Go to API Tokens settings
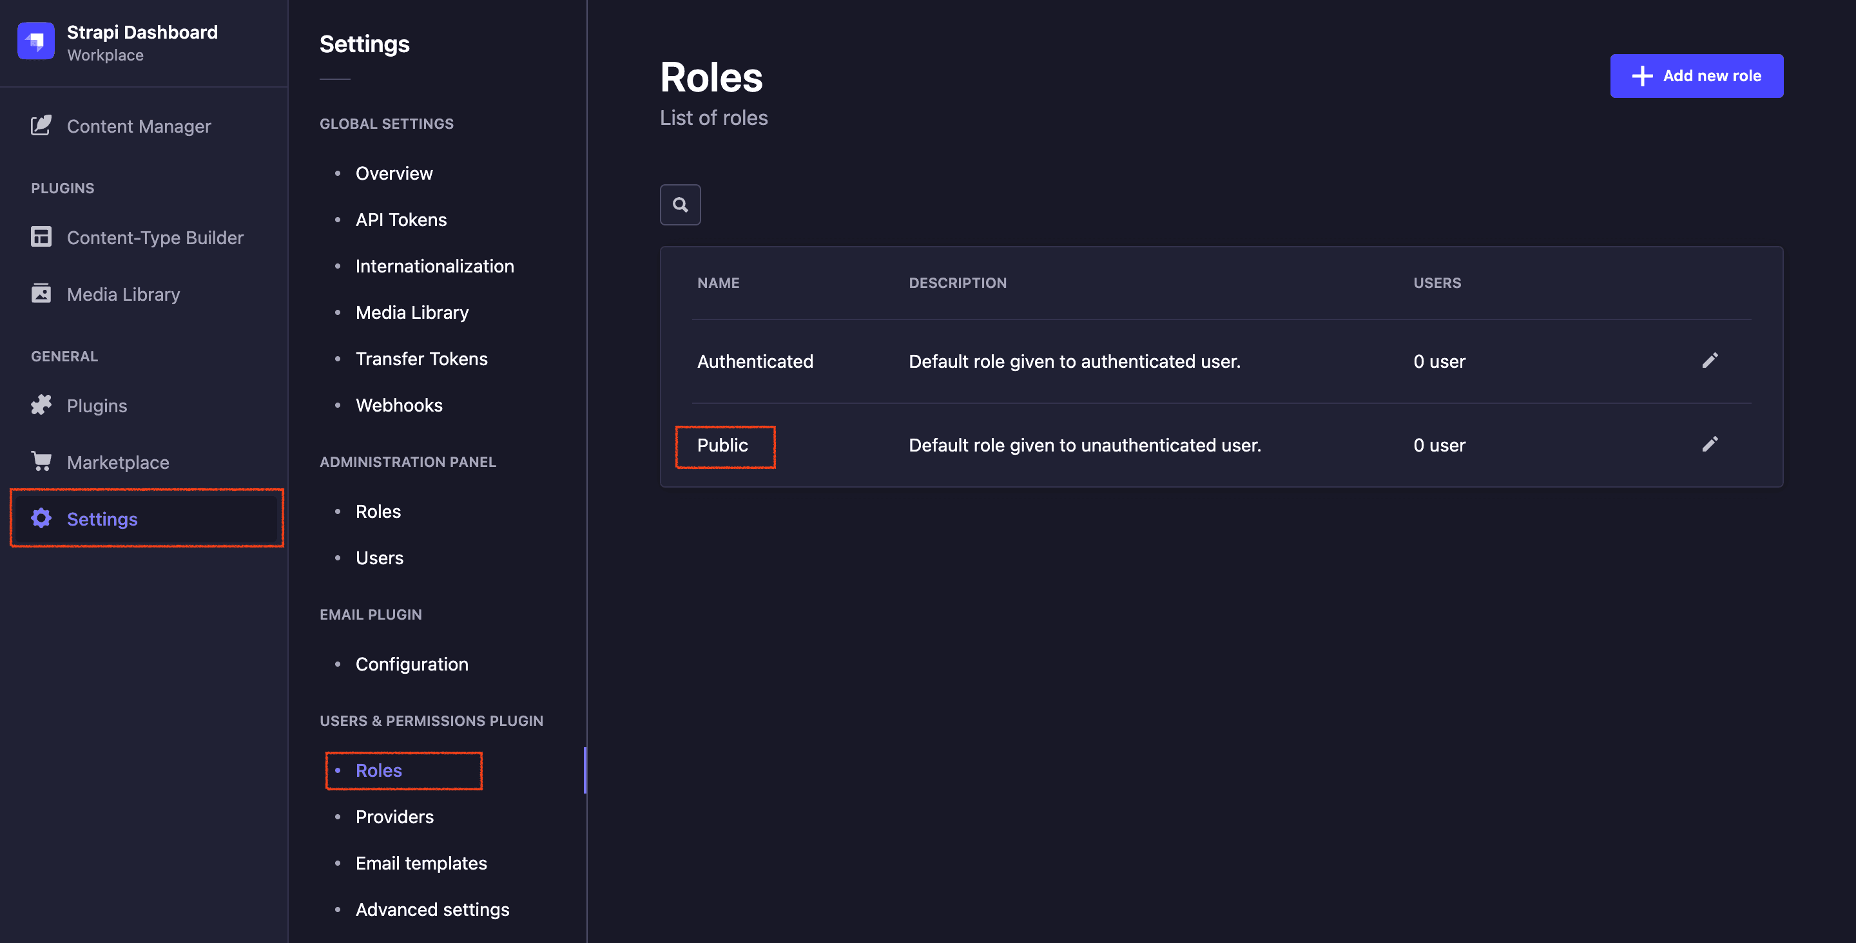Viewport: 1856px width, 943px height. [x=401, y=219]
